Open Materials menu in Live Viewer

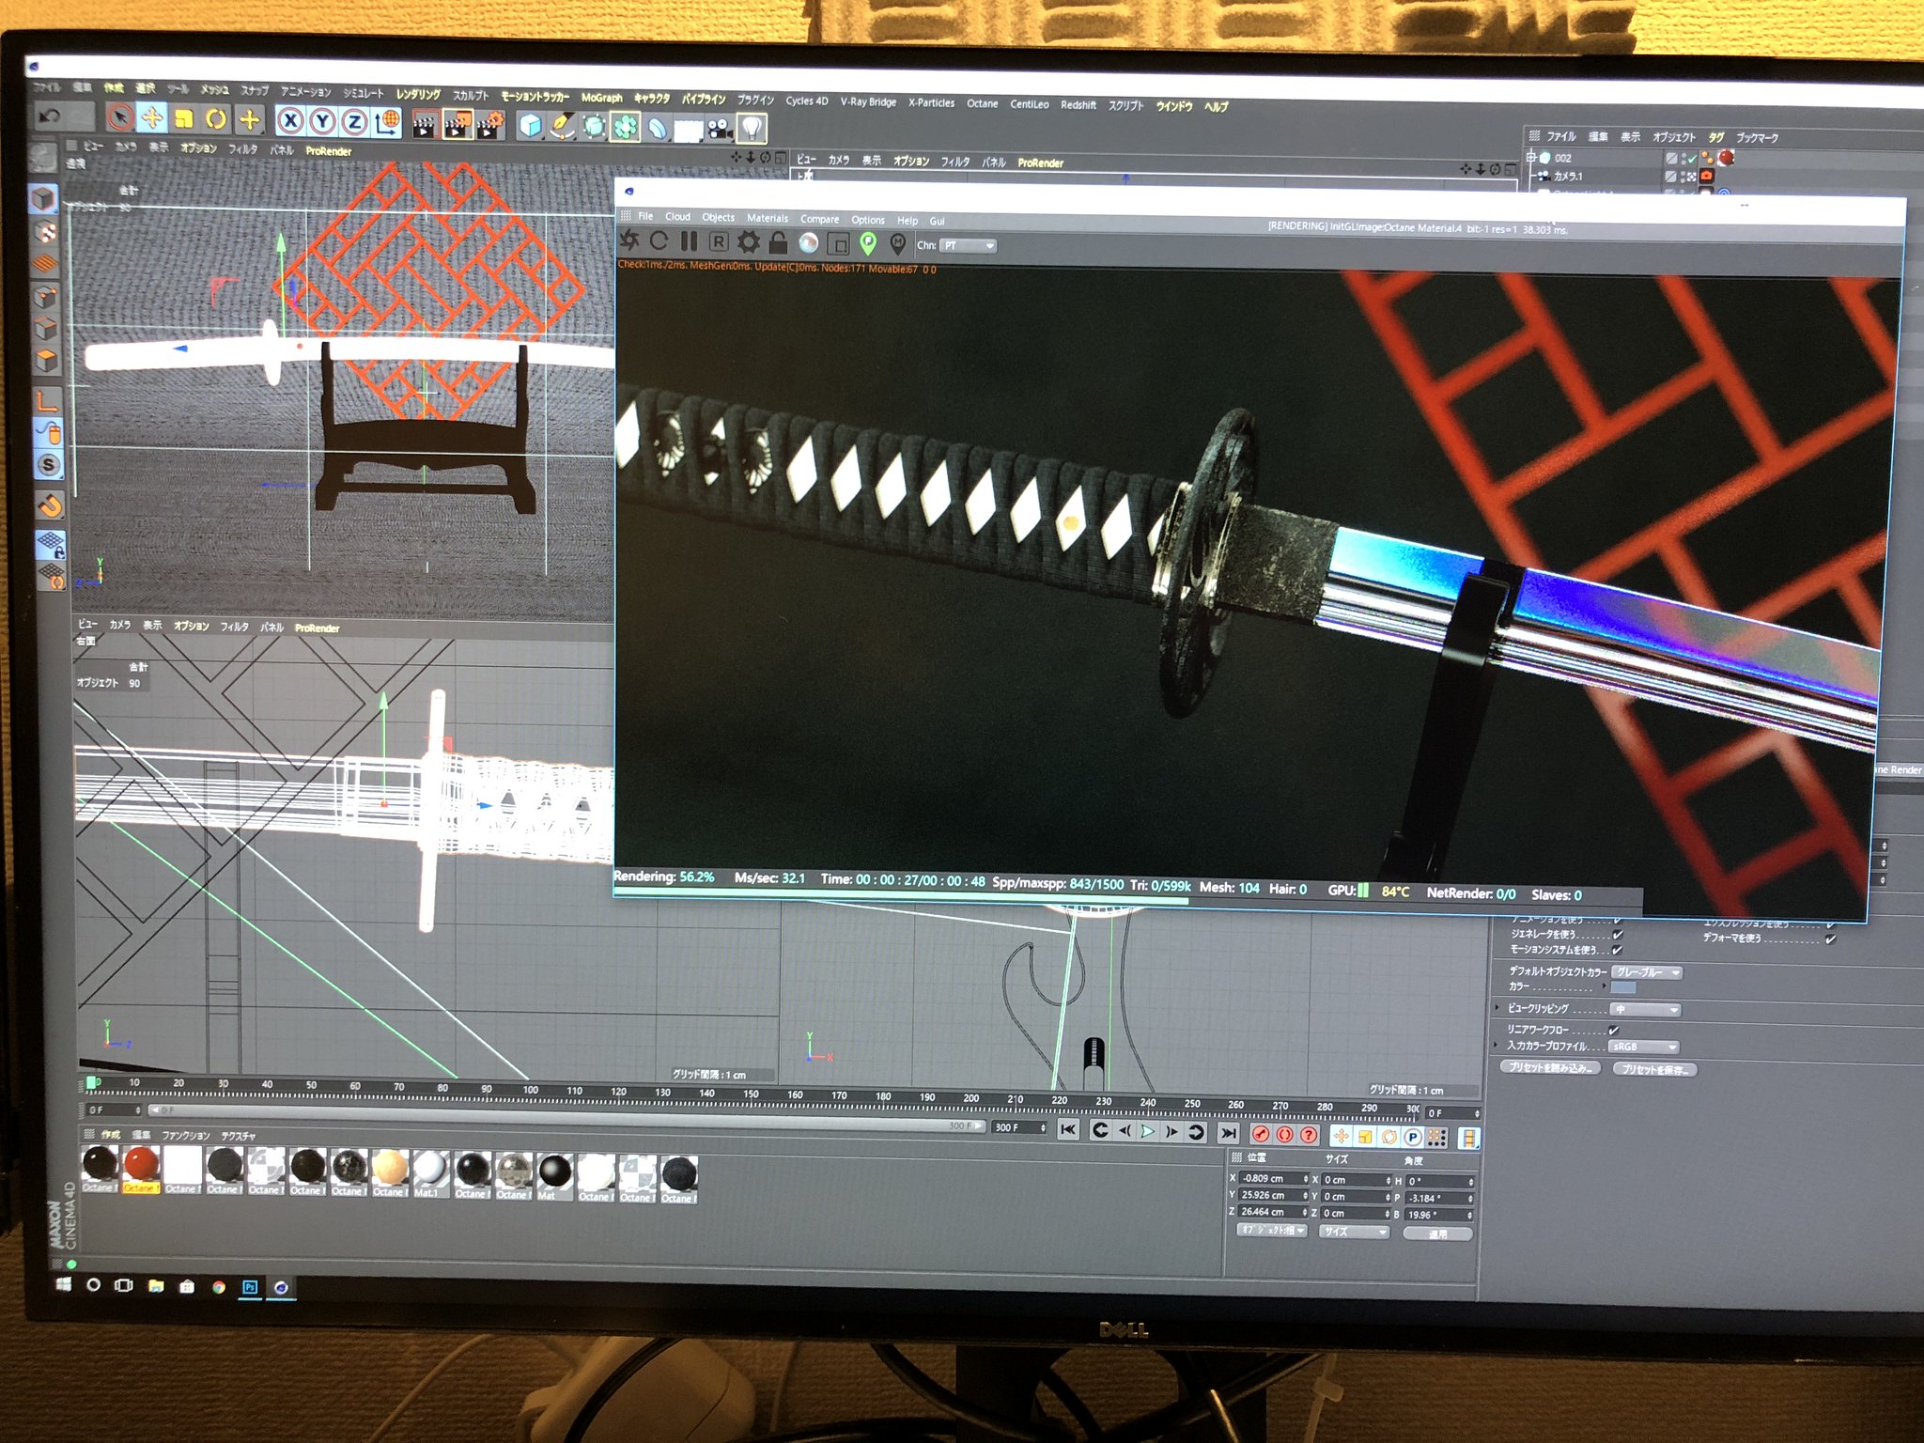768,218
